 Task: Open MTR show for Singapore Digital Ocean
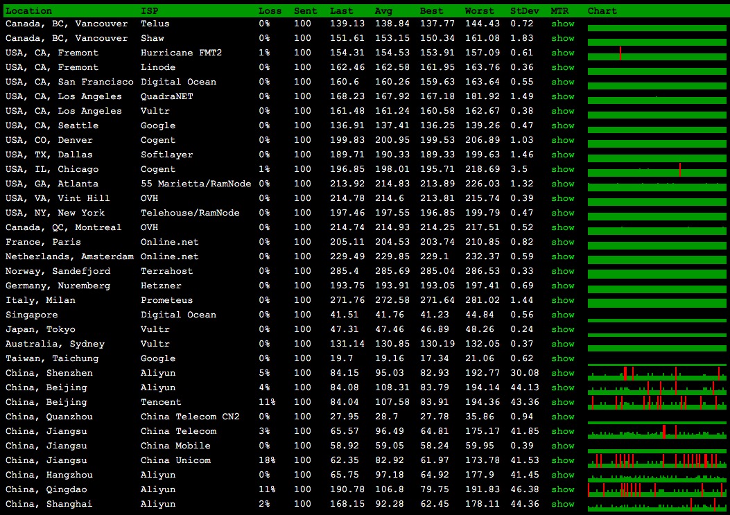click(562, 315)
